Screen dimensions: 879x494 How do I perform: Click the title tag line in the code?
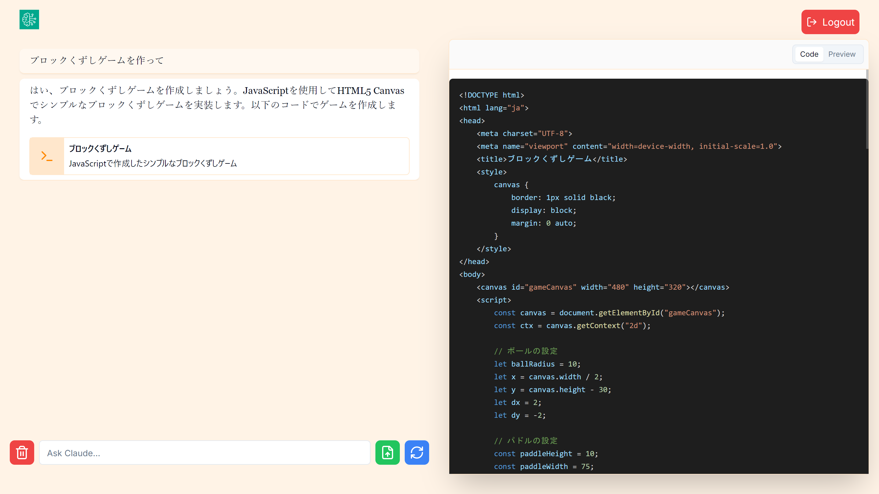point(552,159)
